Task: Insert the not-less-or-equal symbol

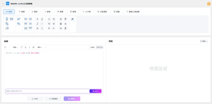Action: click(54, 24)
